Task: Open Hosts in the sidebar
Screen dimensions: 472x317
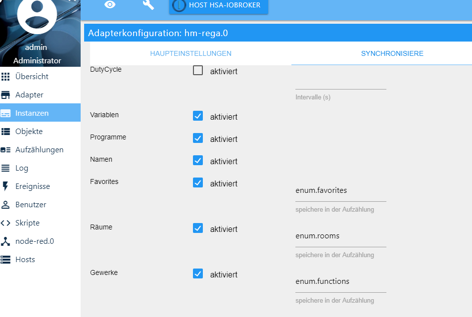Action: 41,260
